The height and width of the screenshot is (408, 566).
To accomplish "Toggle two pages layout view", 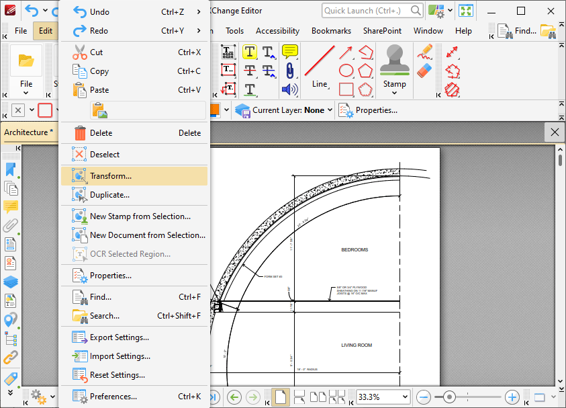I will (318, 397).
